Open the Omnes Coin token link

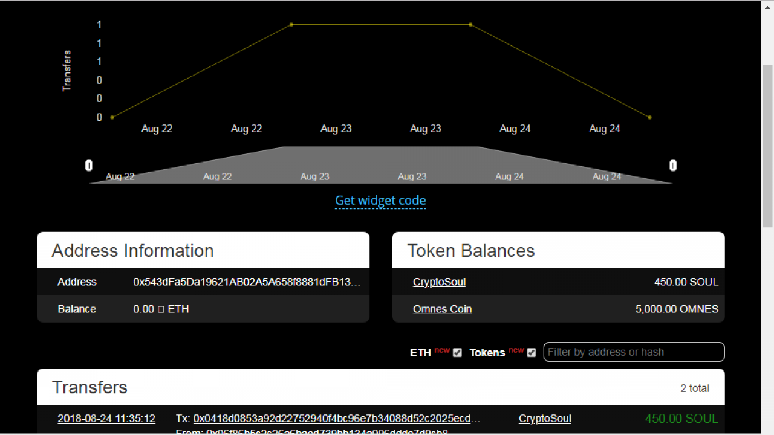pos(442,309)
